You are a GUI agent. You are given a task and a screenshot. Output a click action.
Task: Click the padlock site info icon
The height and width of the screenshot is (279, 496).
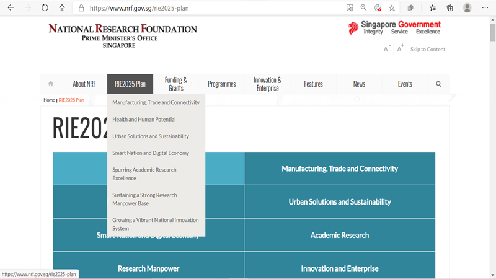[81, 8]
